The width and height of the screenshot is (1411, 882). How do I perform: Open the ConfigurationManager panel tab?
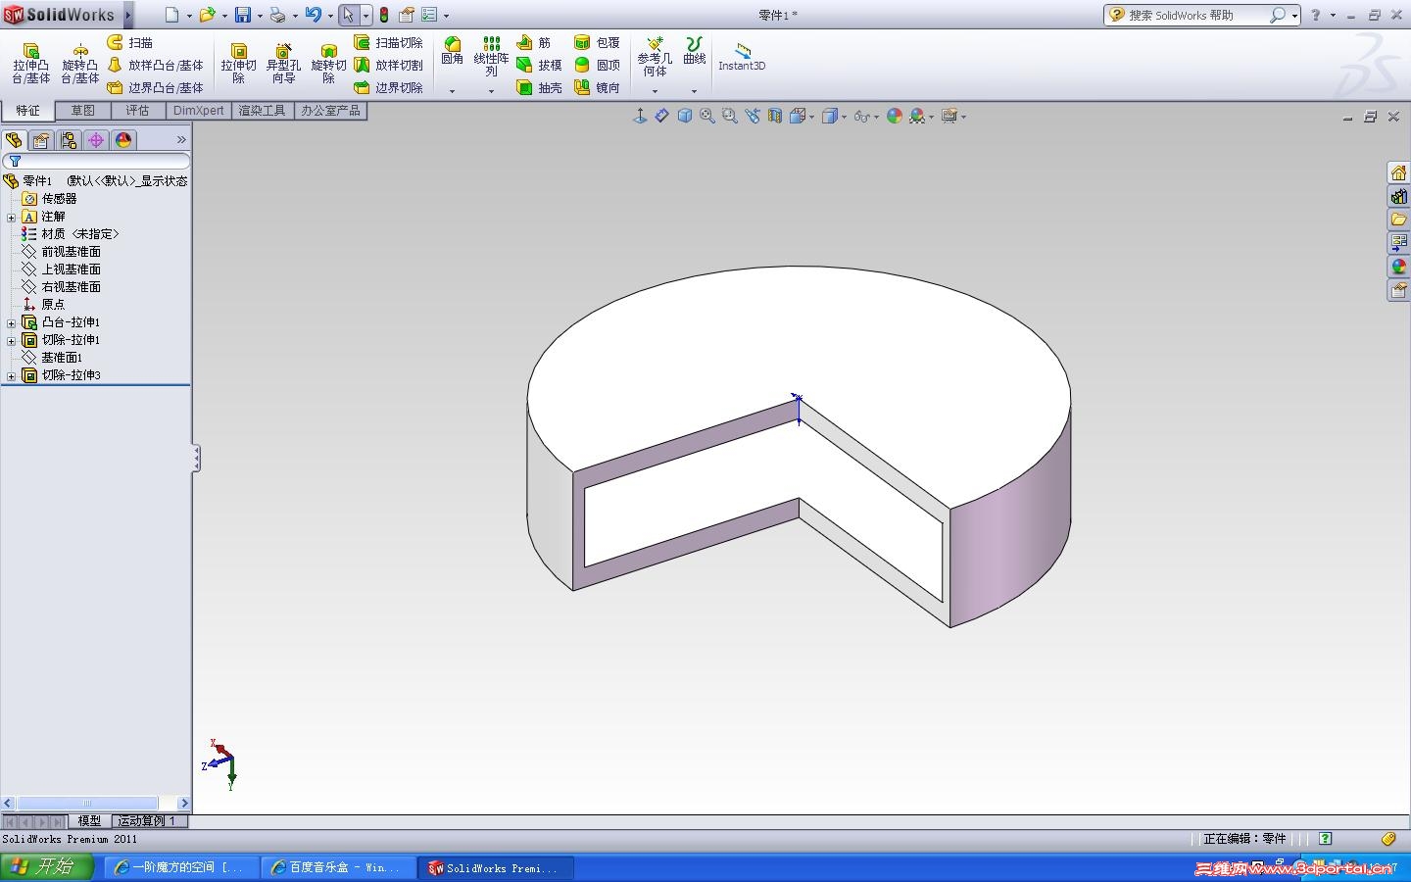69,140
